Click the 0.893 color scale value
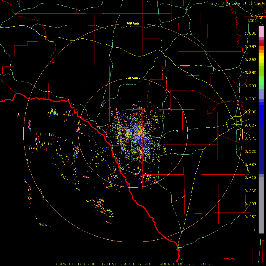 click(x=250, y=59)
